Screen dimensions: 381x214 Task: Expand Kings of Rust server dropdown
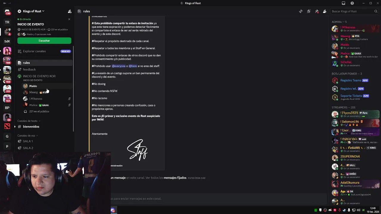pyautogui.click(x=31, y=11)
